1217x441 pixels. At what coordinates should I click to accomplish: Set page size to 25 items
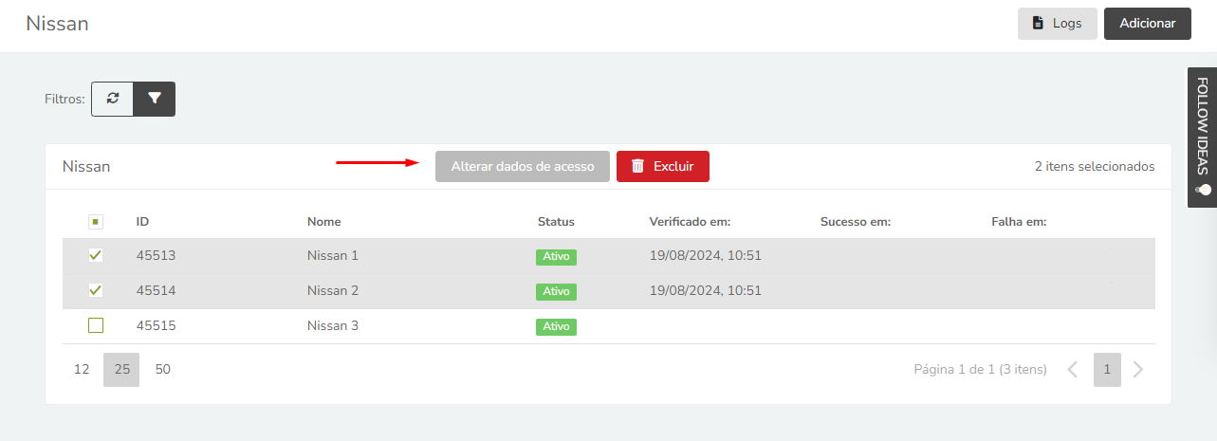click(121, 370)
